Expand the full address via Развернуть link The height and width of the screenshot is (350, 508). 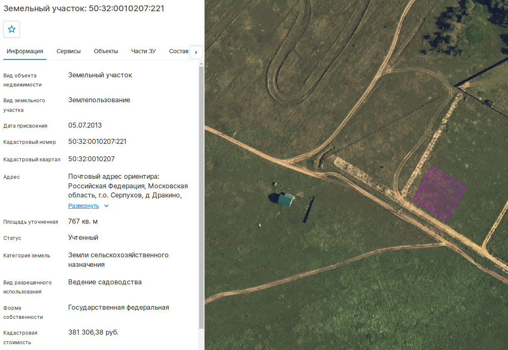(x=84, y=206)
